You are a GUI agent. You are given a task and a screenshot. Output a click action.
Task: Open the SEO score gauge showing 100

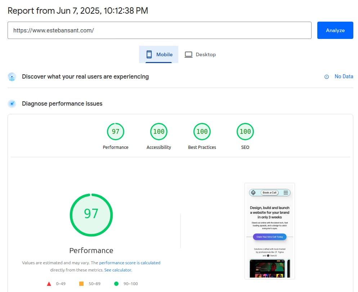pos(245,132)
